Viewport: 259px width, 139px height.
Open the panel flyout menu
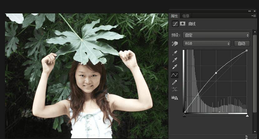coord(254,16)
